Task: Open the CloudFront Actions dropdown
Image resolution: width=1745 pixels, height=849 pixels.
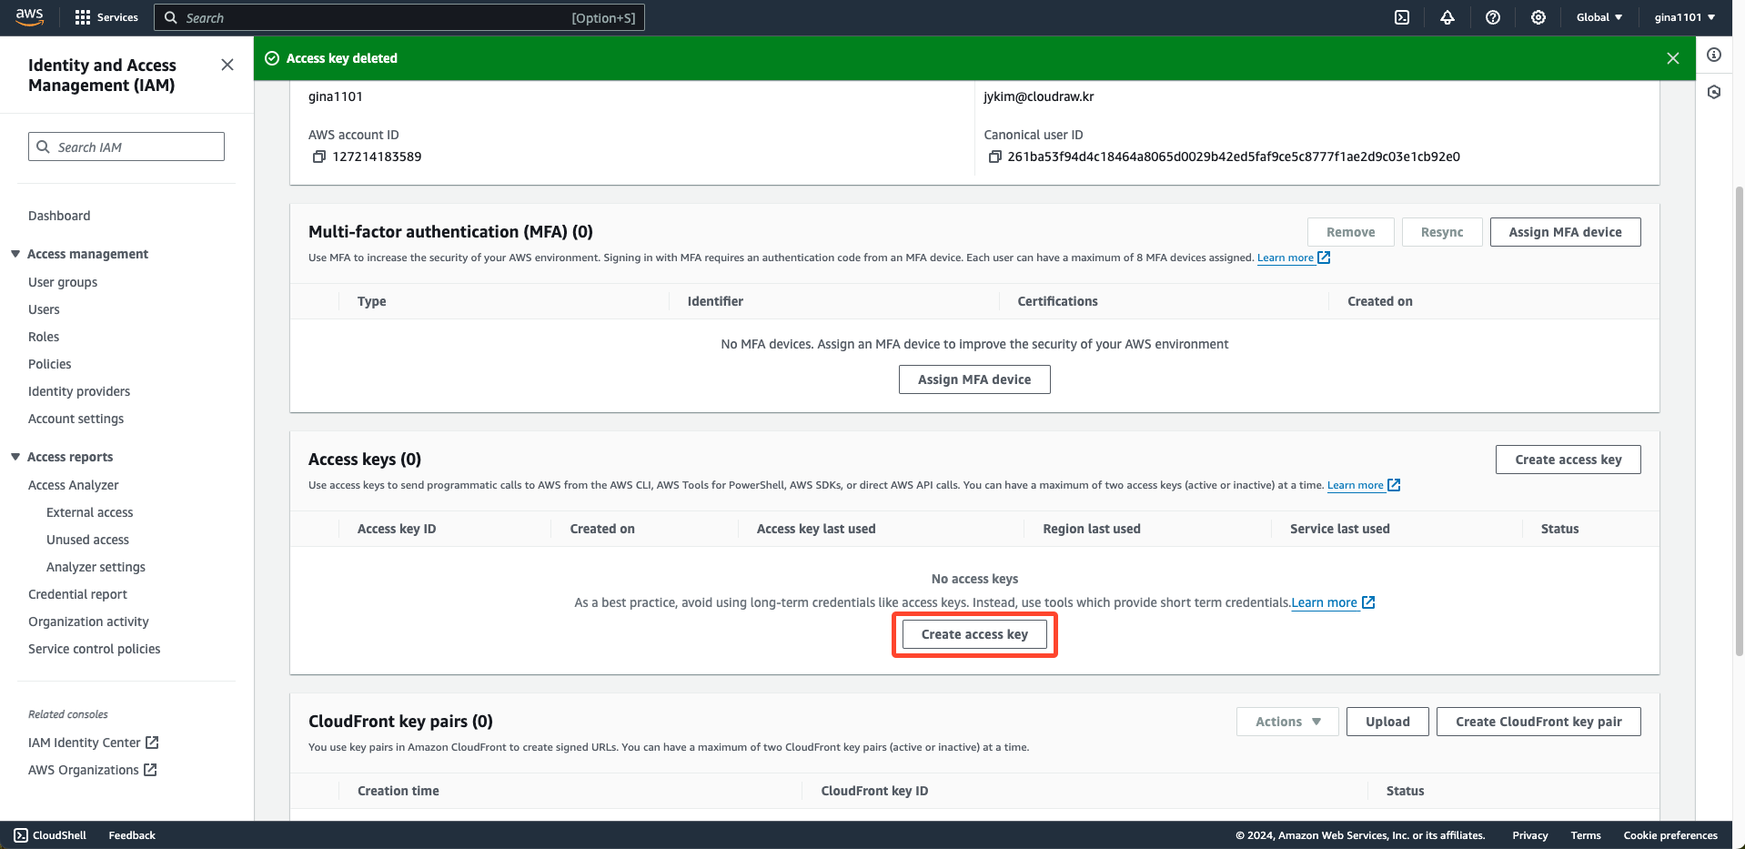Action: coord(1287,722)
